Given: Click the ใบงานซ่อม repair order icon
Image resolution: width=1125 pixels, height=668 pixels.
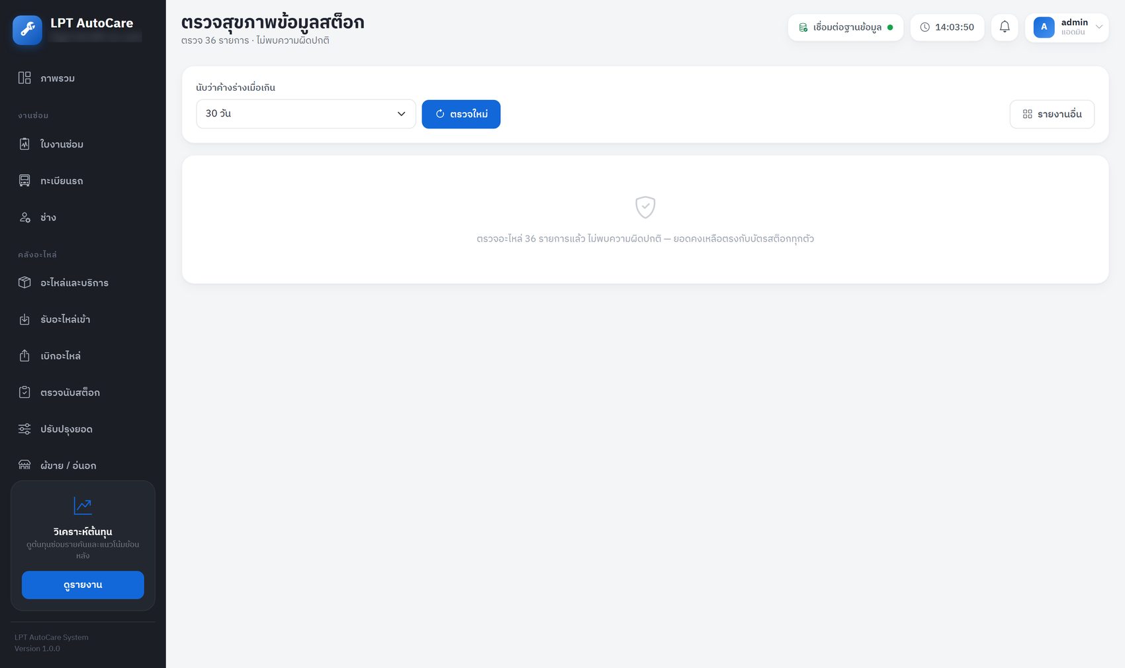Looking at the screenshot, I should point(24,144).
